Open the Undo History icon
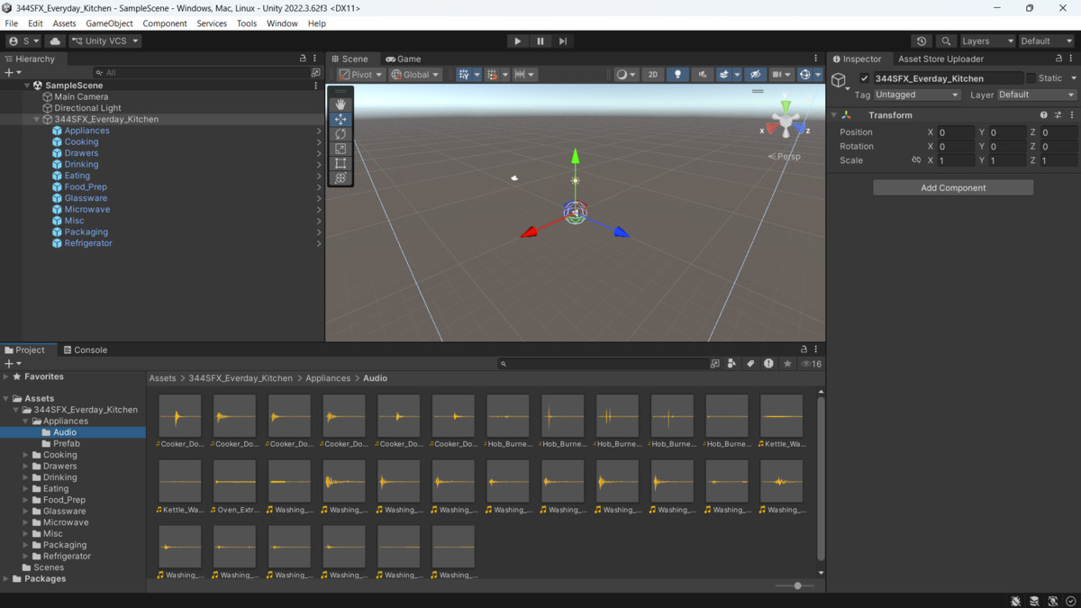 [922, 41]
